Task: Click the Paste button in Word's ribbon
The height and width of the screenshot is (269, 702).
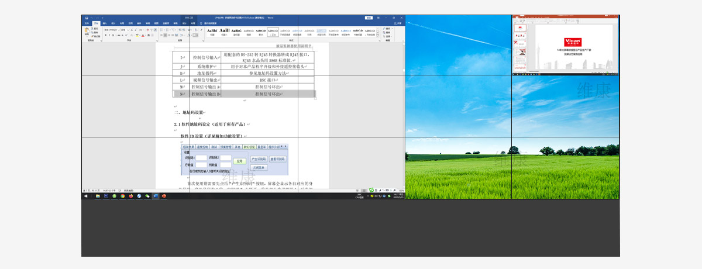Action: (87, 32)
